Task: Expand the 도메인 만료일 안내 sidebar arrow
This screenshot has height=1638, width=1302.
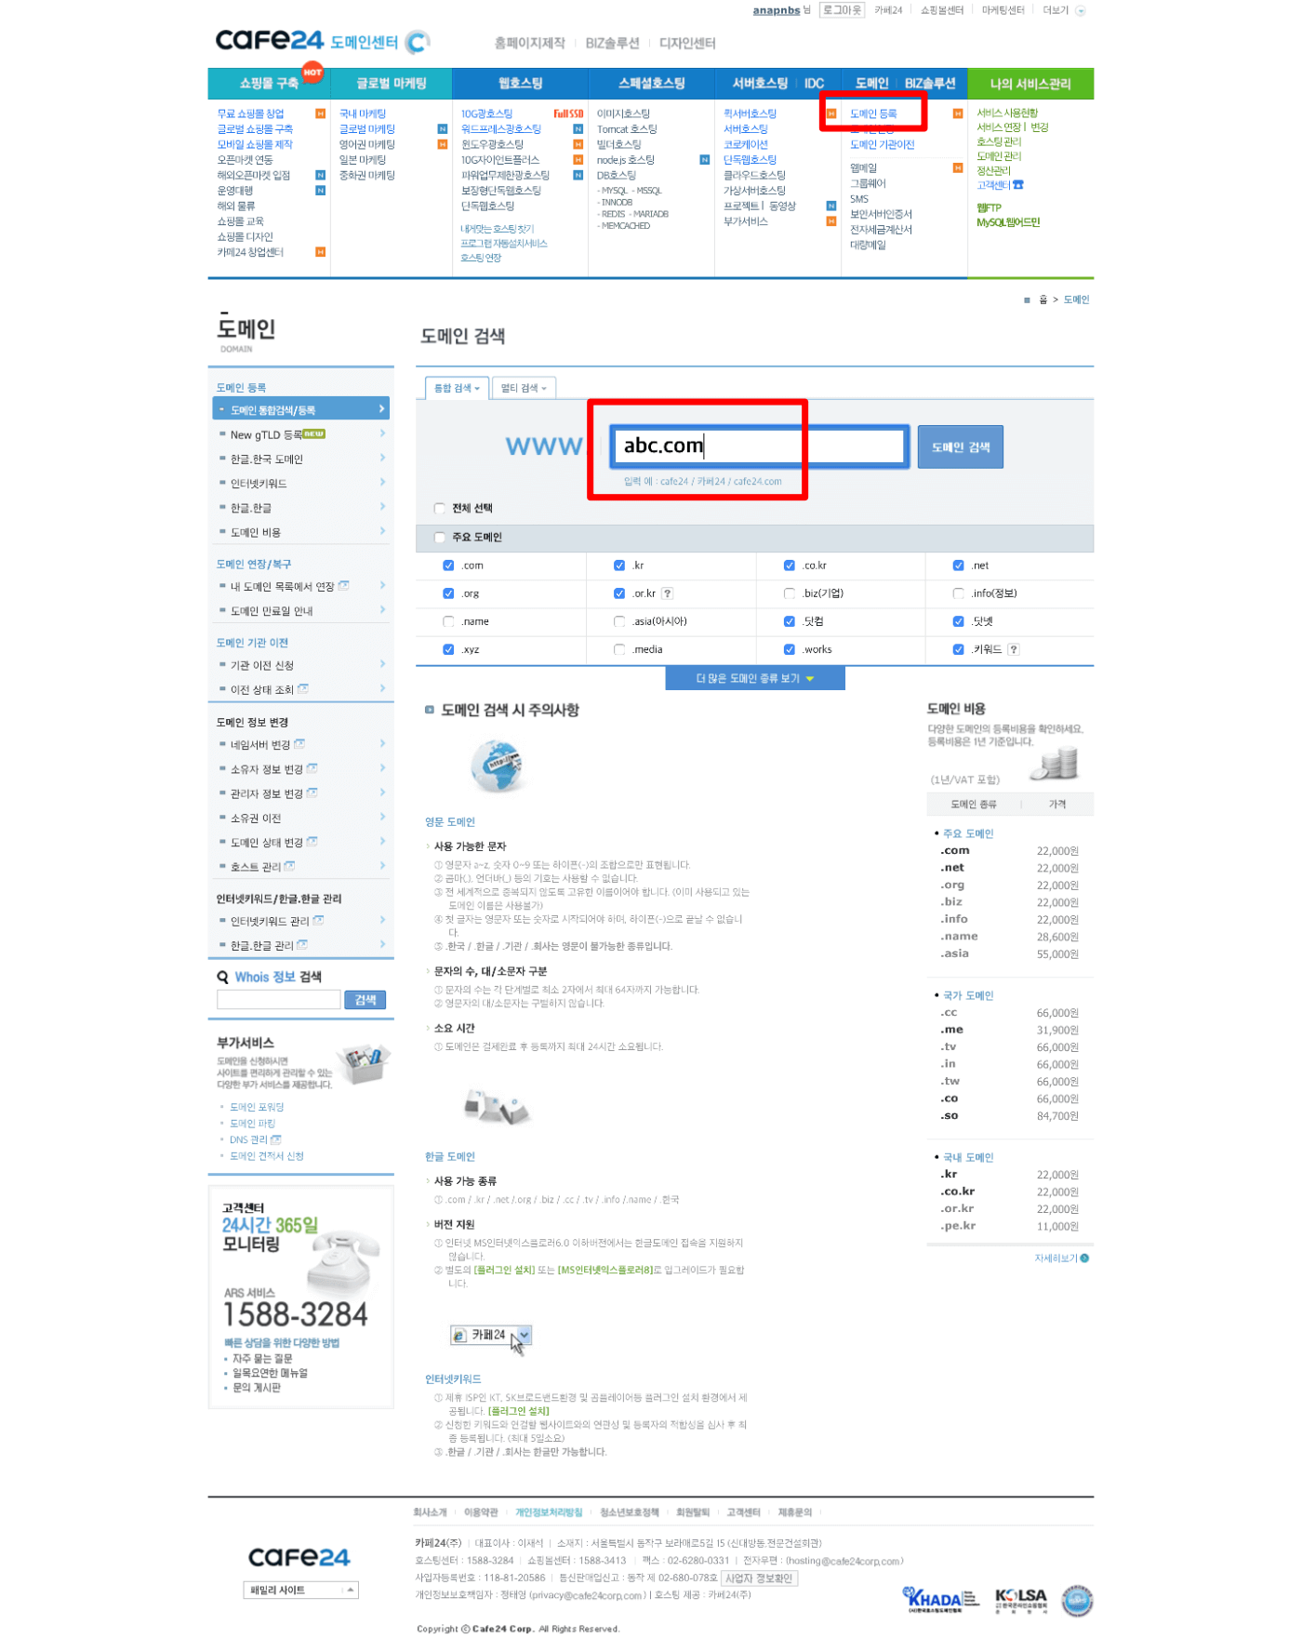Action: [x=382, y=609]
